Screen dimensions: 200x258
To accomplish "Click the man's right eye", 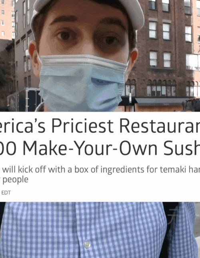I will tap(65, 36).
